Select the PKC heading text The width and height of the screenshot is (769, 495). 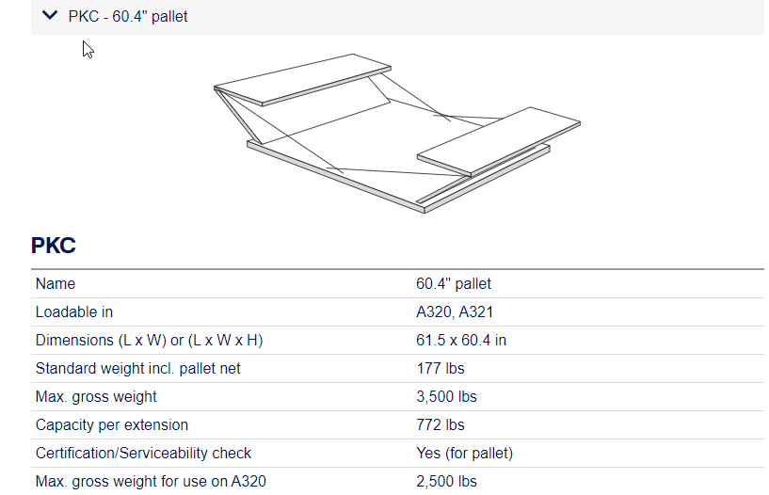pos(54,246)
